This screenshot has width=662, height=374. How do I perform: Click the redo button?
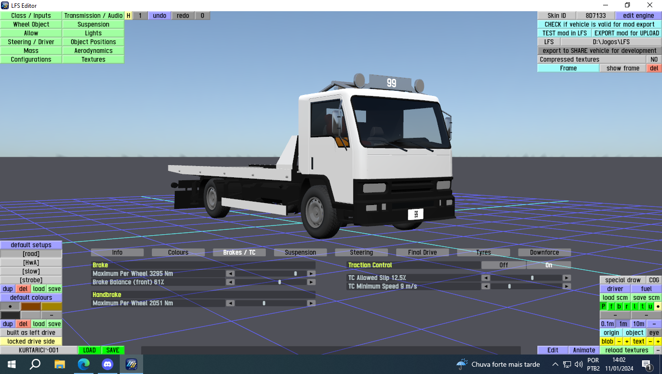(x=183, y=16)
